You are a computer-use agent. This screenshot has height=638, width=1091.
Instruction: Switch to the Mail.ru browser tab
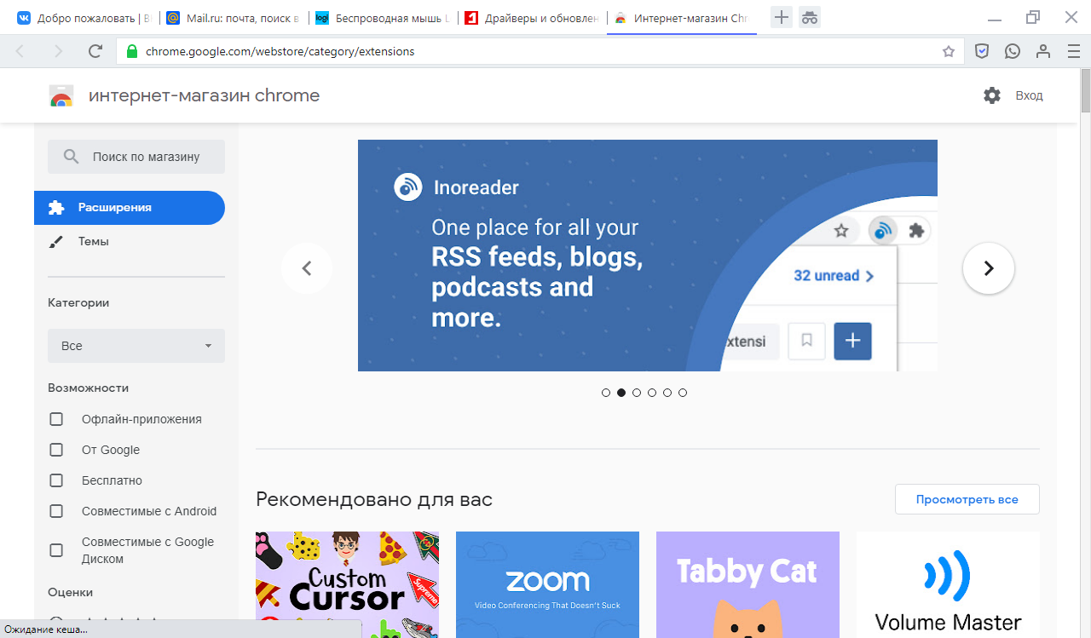click(232, 17)
